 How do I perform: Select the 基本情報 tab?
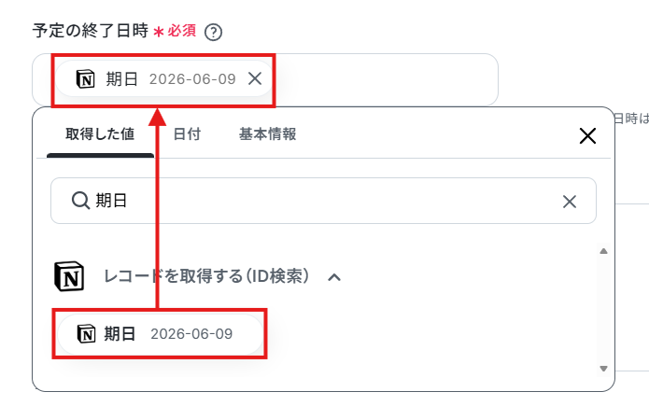267,134
